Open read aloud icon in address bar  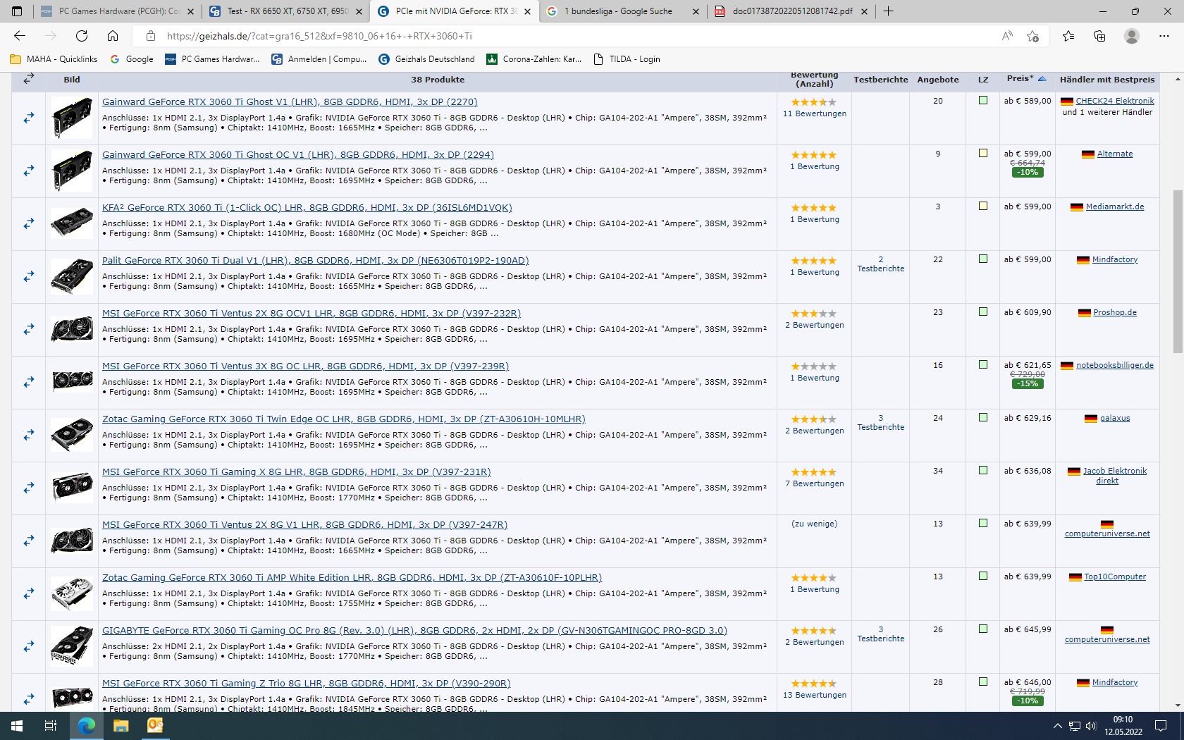point(1007,36)
